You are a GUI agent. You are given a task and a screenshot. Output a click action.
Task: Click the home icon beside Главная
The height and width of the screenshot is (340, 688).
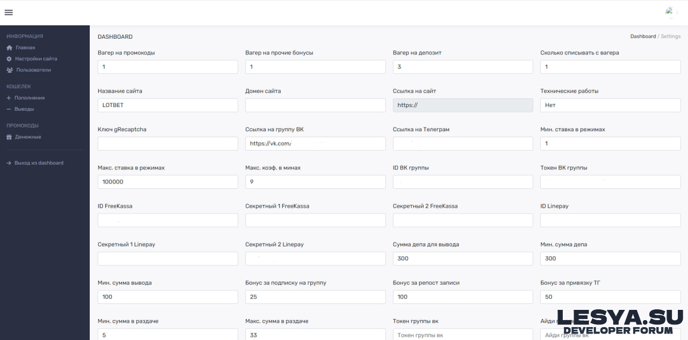[x=9, y=48]
